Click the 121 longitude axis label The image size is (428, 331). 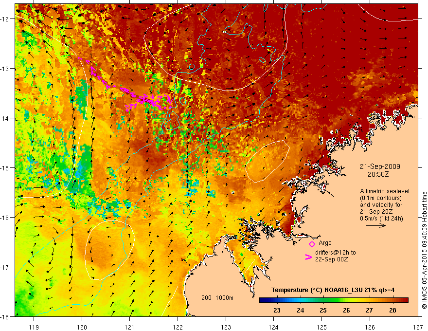(130, 328)
